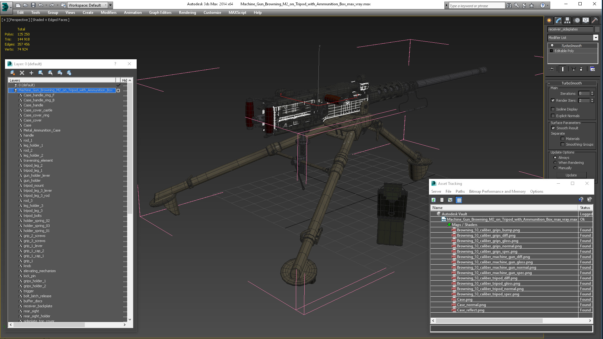Enable Separate by Smoothing Groups checkbox
The image size is (603, 339).
click(x=562, y=144)
